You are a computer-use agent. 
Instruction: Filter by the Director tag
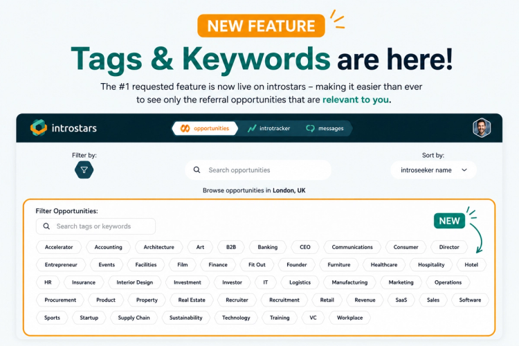pos(449,247)
